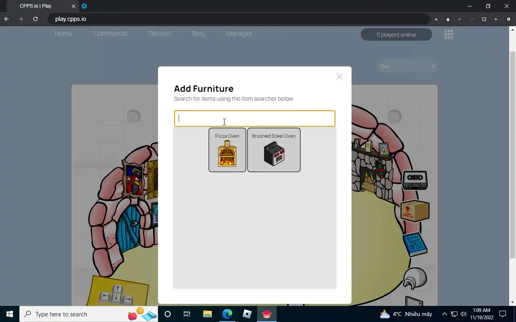The image size is (516, 322).
Task: Open Task View in the taskbar
Action: pos(187,314)
